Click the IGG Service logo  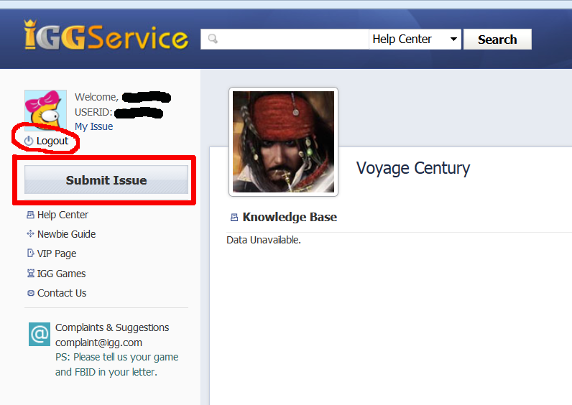(106, 35)
